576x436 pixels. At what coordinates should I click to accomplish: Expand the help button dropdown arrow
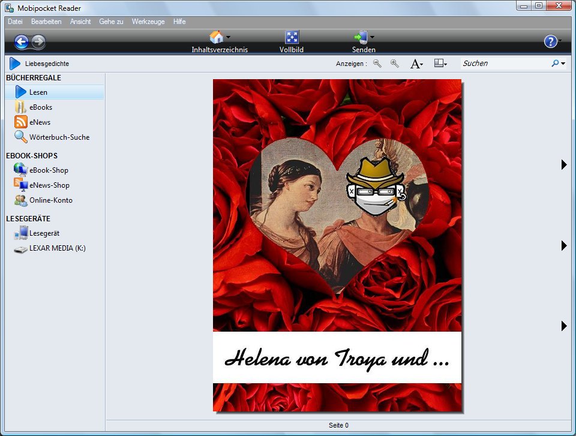[560, 41]
